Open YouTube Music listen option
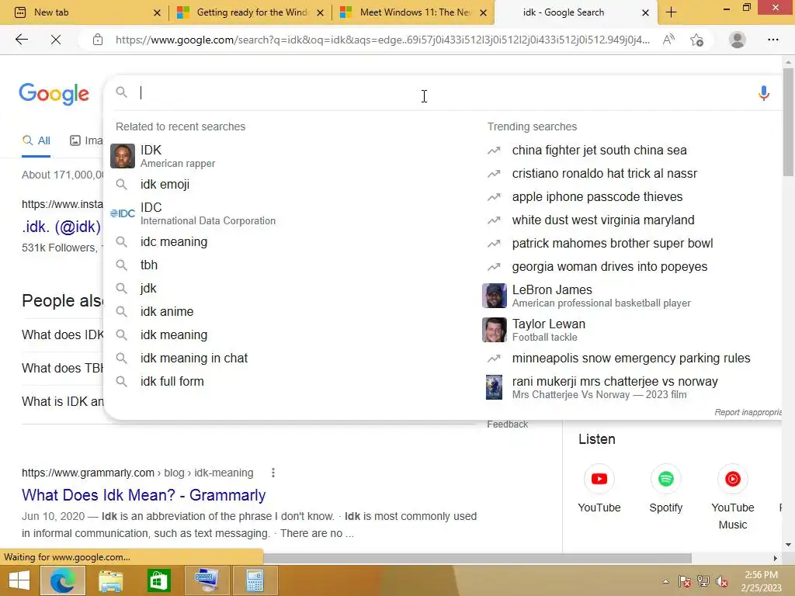Image resolution: width=795 pixels, height=596 pixels. 733,497
